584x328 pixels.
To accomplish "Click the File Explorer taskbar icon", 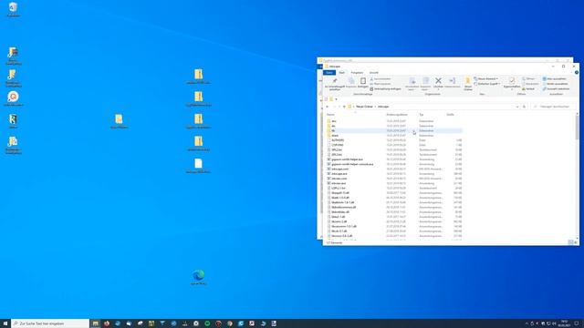I will pyautogui.click(x=95, y=323).
